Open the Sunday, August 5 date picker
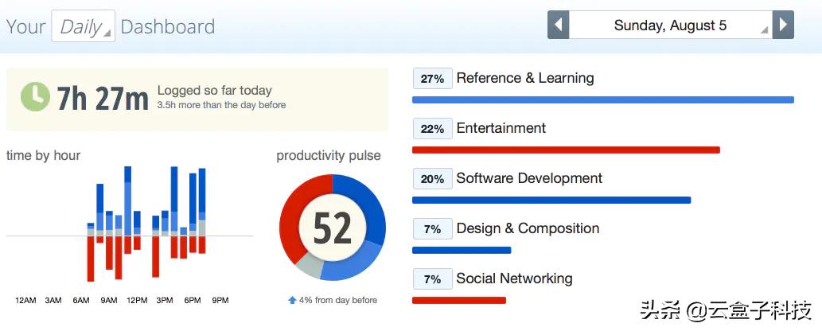This screenshot has height=331, width=822. click(x=670, y=25)
